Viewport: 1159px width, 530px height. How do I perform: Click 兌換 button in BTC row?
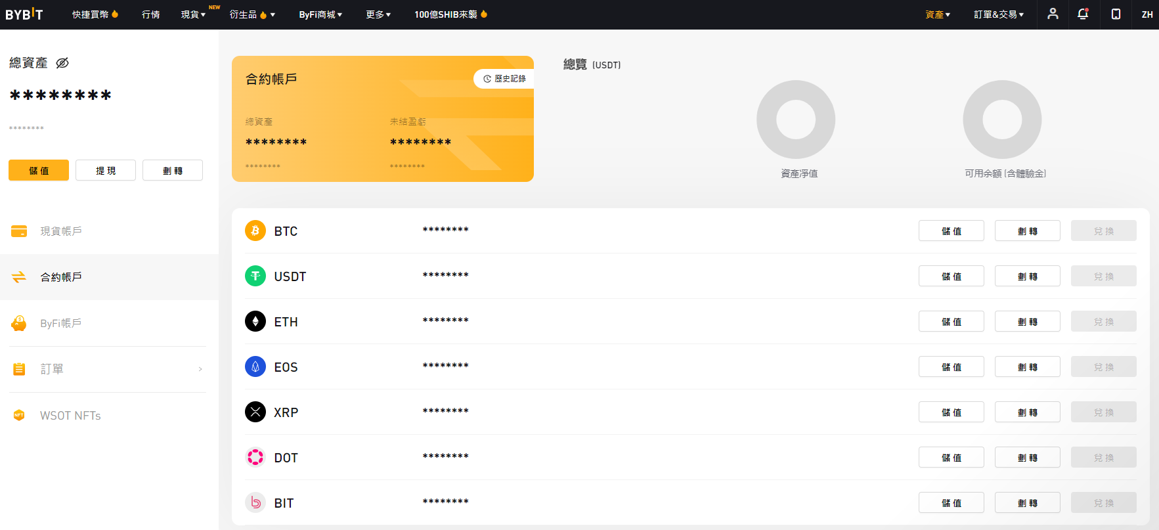1104,231
